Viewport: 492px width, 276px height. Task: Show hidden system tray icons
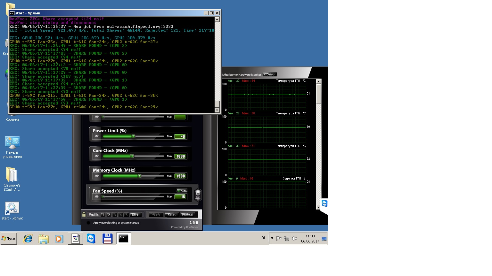coord(272,238)
